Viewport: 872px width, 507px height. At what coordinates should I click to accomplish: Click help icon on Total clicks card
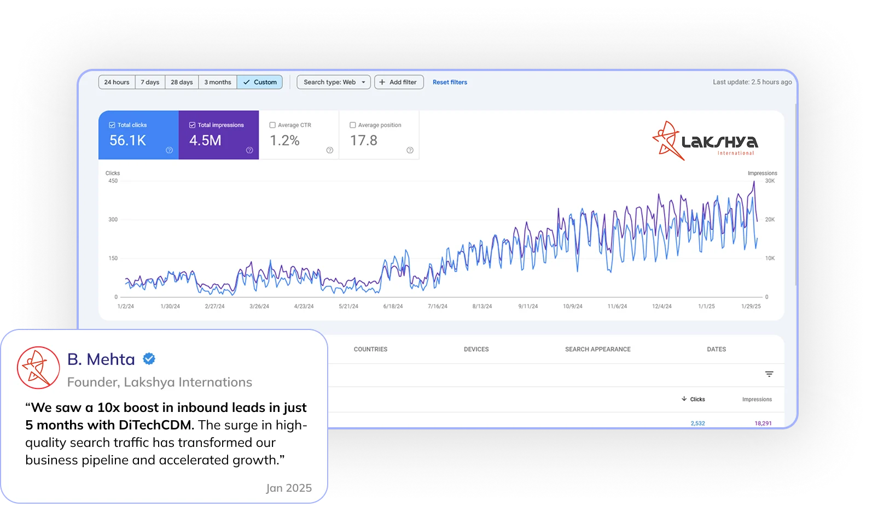point(169,150)
